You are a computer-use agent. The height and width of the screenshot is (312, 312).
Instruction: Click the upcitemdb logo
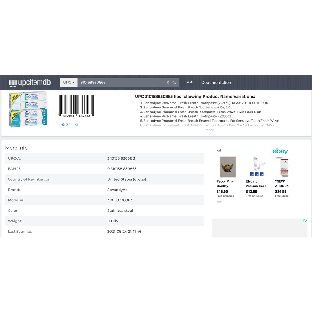tap(30, 83)
